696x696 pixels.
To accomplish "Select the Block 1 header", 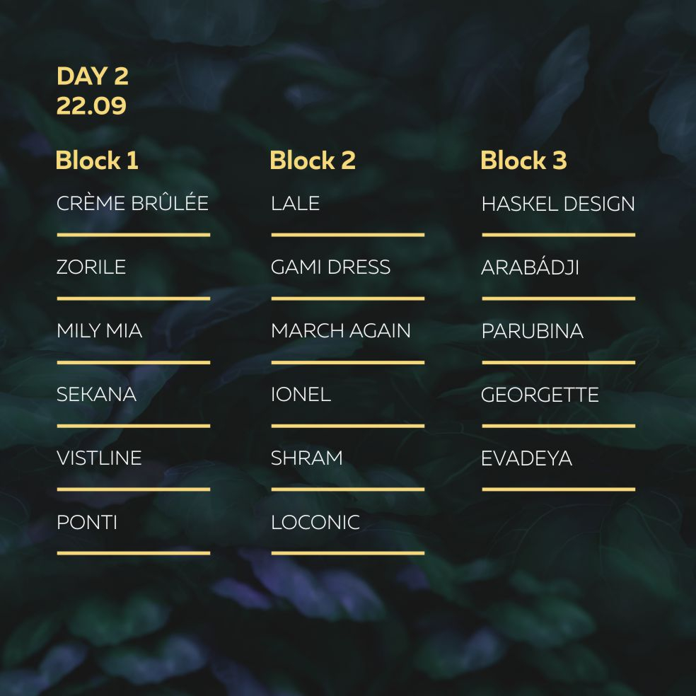I will (x=97, y=161).
